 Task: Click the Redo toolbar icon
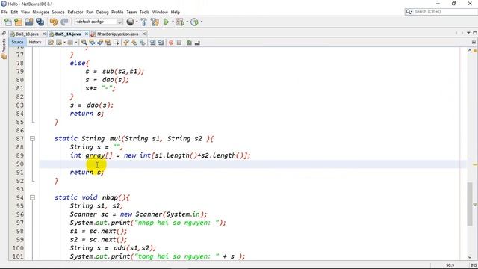64,22
